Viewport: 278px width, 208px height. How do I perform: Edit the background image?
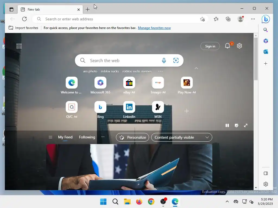pyautogui.click(x=236, y=125)
